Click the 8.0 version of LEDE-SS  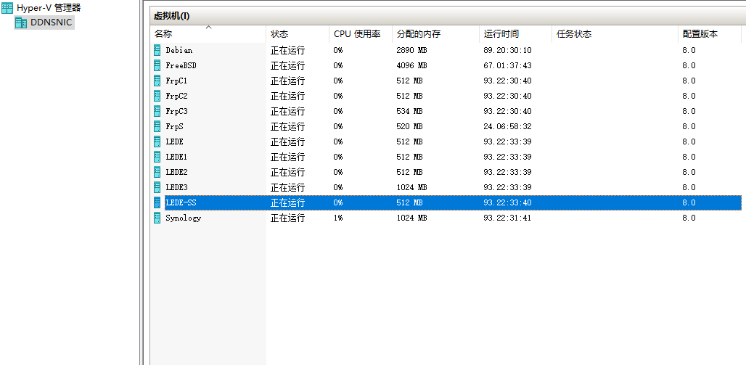coord(689,202)
